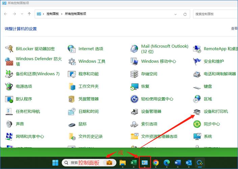Open BitLocker 驱动器加密 icon

click(9, 49)
